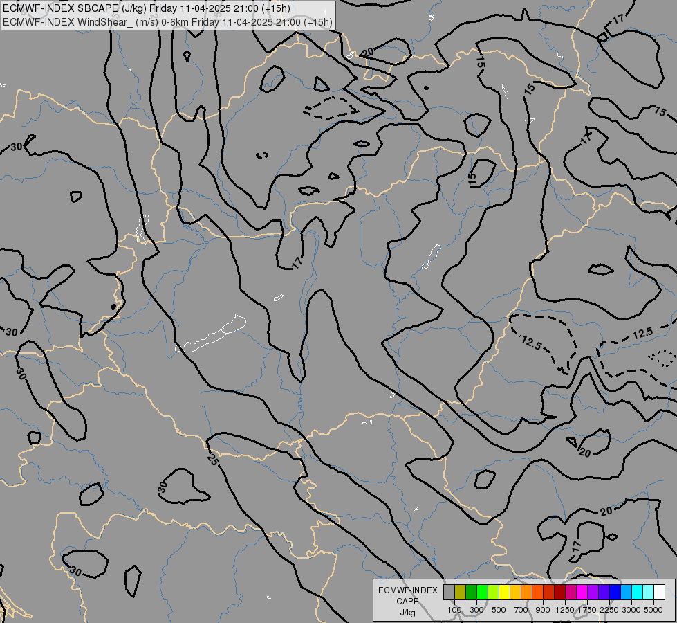Image resolution: width=677 pixels, height=623 pixels.
Task: Select the dark green legend swatch
Action: click(x=472, y=592)
